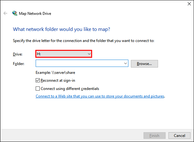
Task: Open the Drive letter dropdown showing H:
Action: [x=63, y=54]
